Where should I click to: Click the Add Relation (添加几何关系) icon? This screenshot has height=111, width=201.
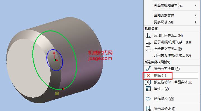pyautogui.click(x=148, y=36)
